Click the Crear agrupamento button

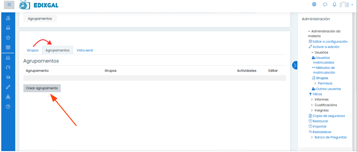point(42,88)
